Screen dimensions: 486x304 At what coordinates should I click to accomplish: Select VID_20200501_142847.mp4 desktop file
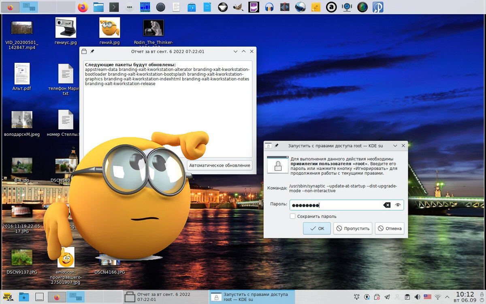point(21,34)
